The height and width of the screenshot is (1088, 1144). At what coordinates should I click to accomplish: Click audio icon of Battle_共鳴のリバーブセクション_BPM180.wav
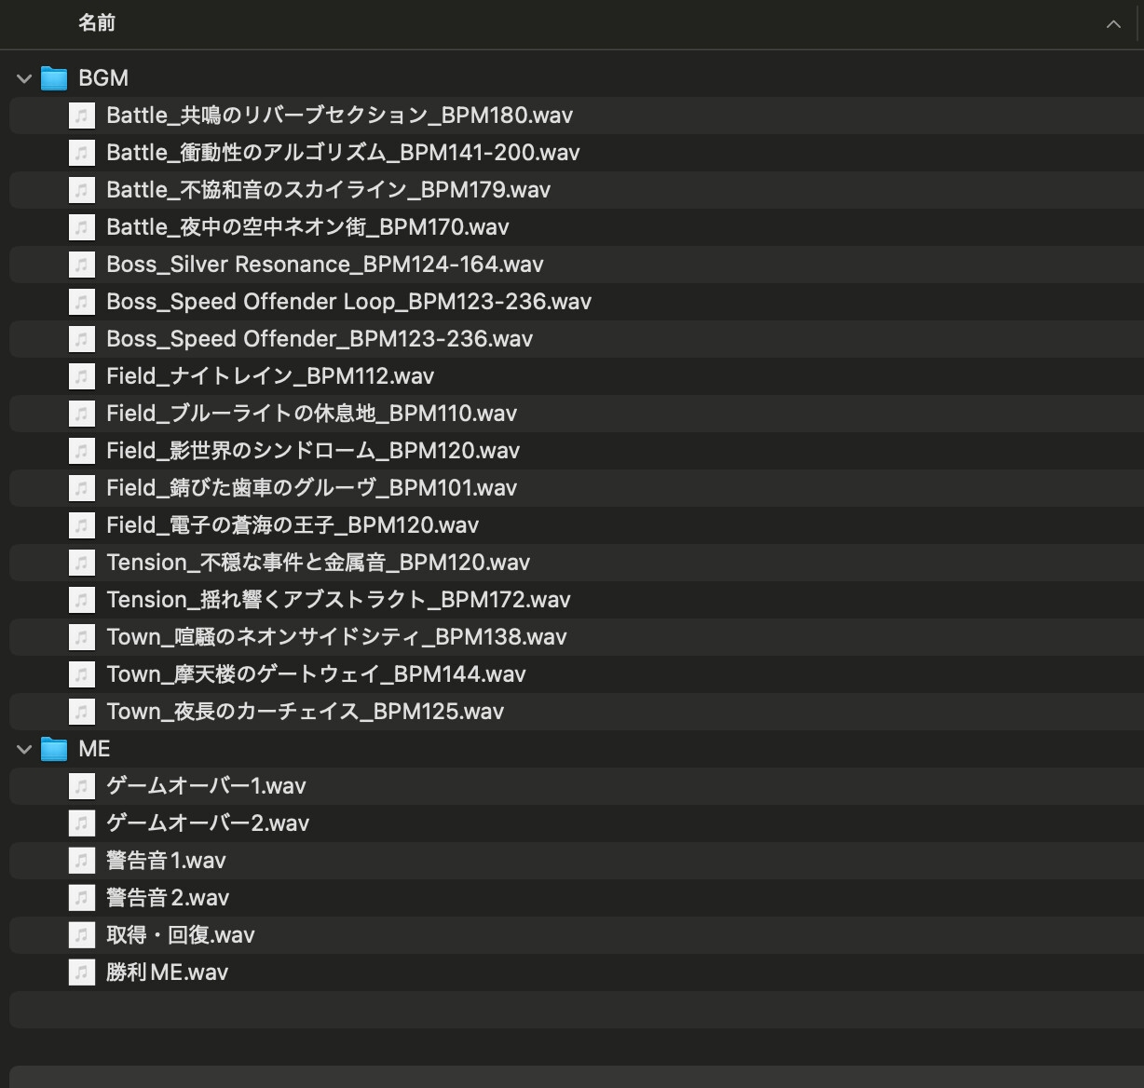[82, 116]
